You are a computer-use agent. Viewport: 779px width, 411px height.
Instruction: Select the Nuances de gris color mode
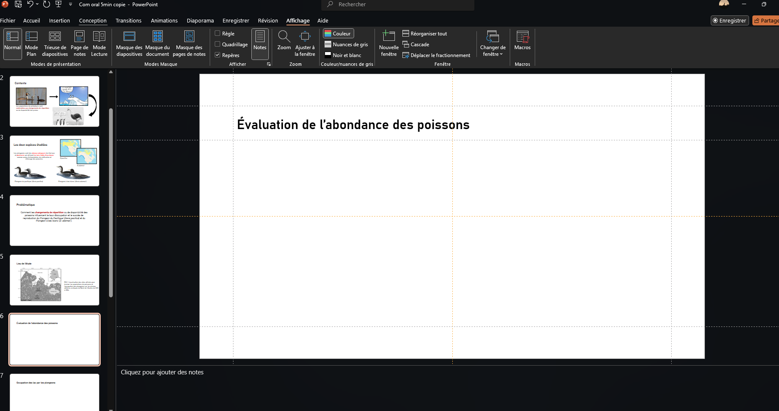346,44
